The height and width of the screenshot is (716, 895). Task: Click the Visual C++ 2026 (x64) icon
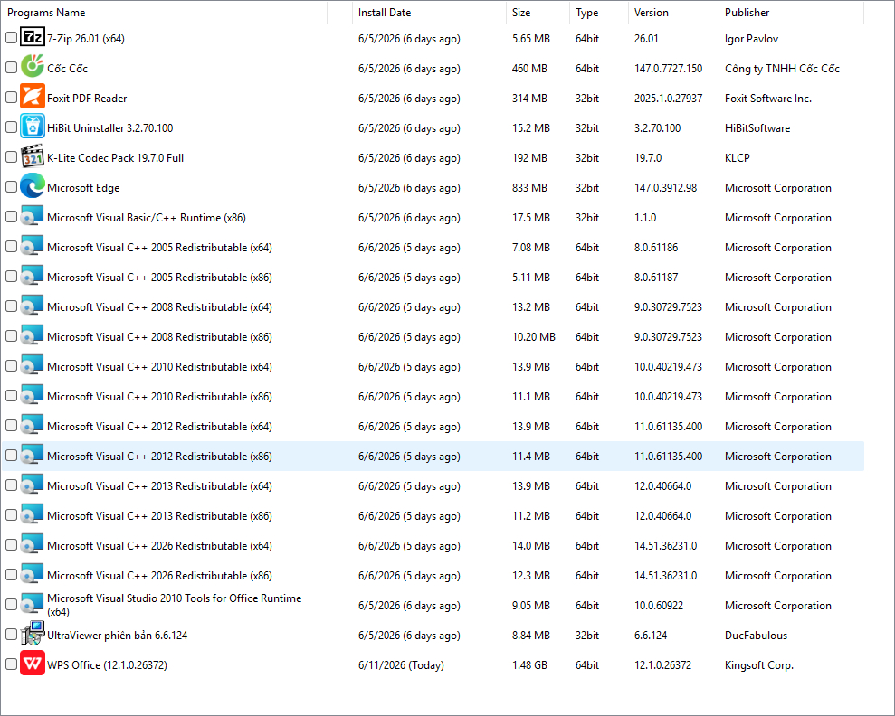tap(33, 544)
